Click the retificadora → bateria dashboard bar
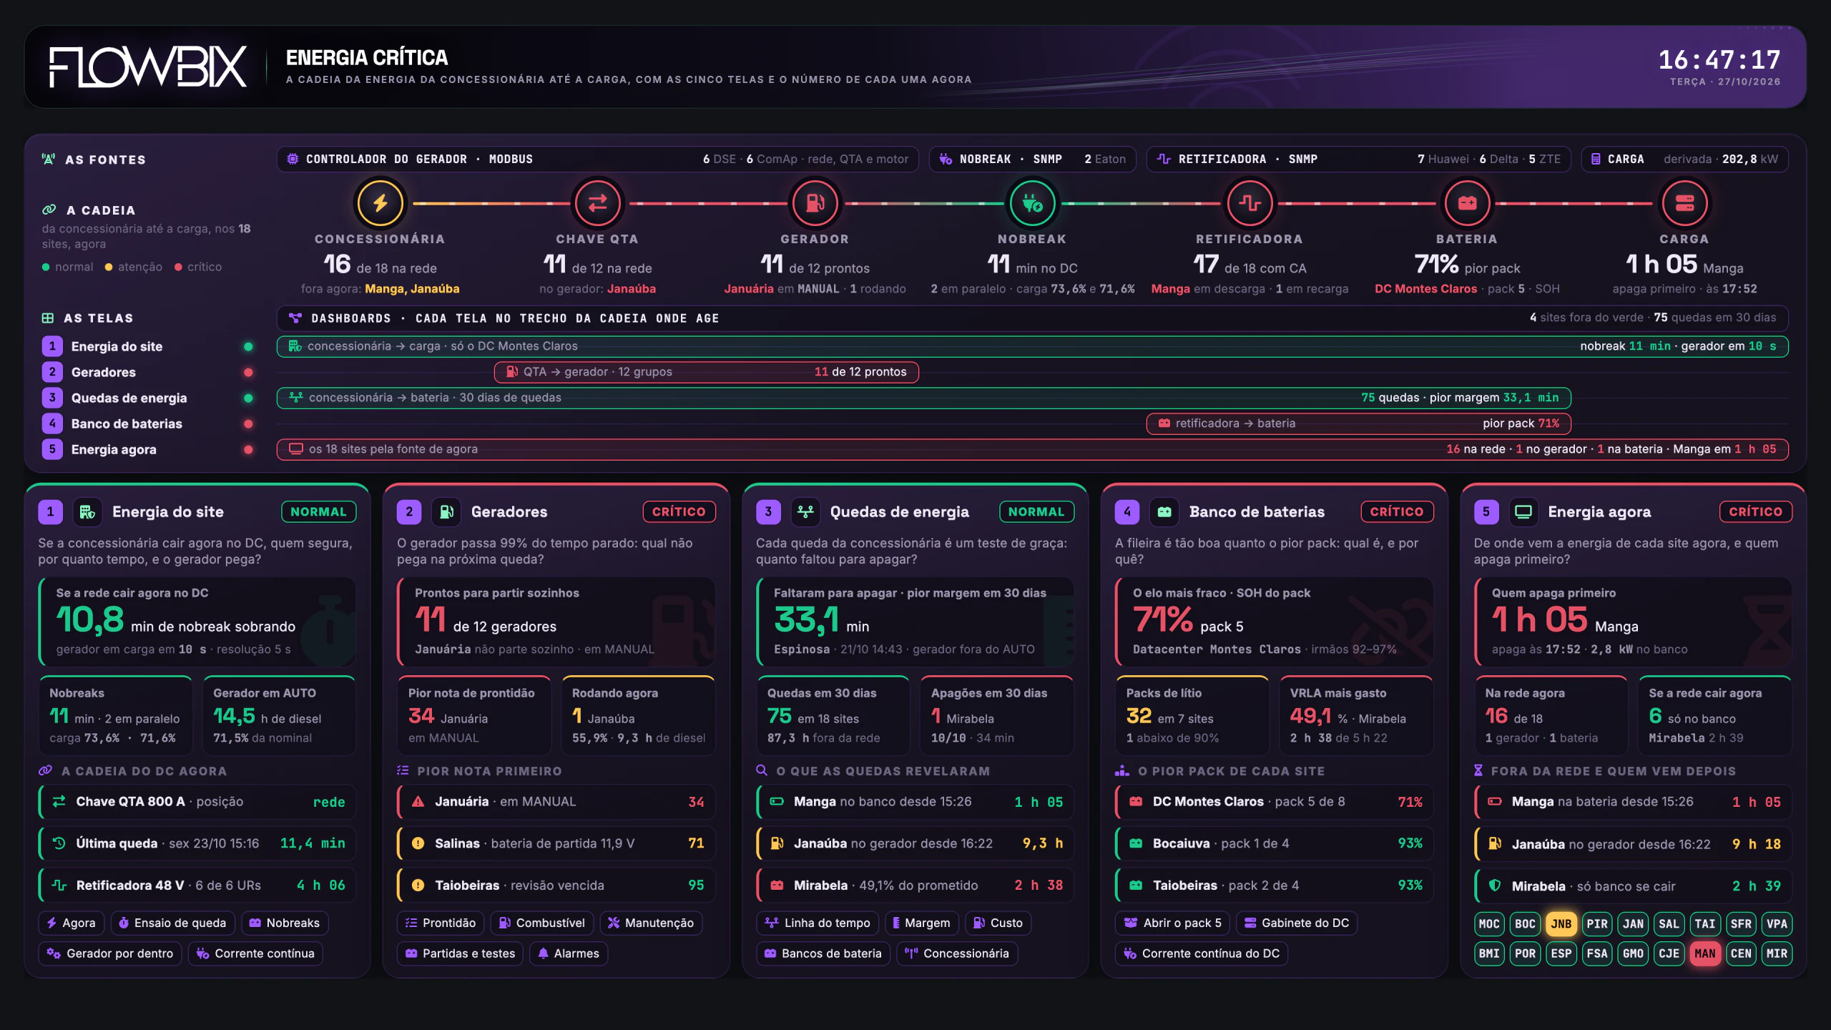Viewport: 1831px width, 1030px height. [x=1359, y=423]
